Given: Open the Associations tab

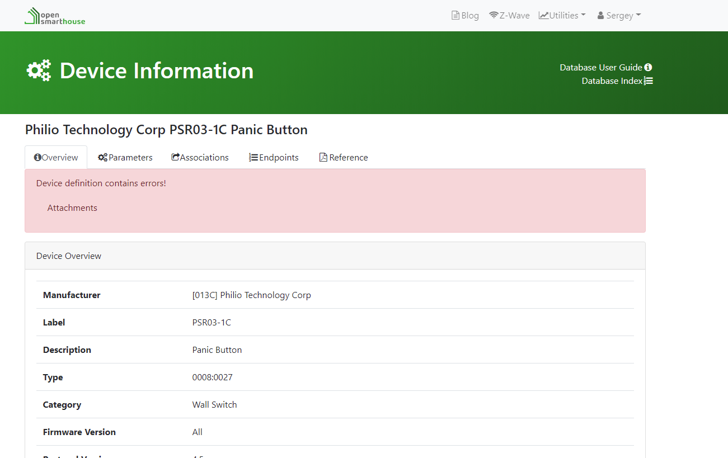Looking at the screenshot, I should click(200, 158).
